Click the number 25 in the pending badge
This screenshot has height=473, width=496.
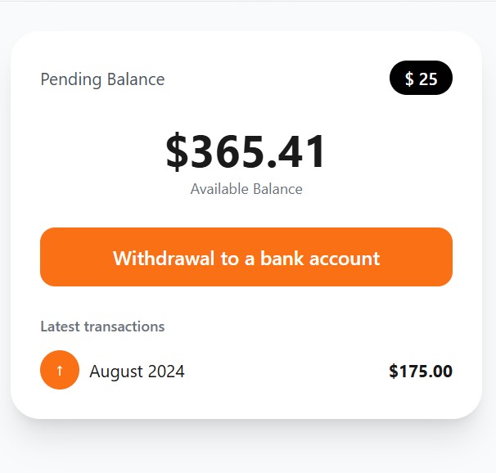click(x=428, y=79)
